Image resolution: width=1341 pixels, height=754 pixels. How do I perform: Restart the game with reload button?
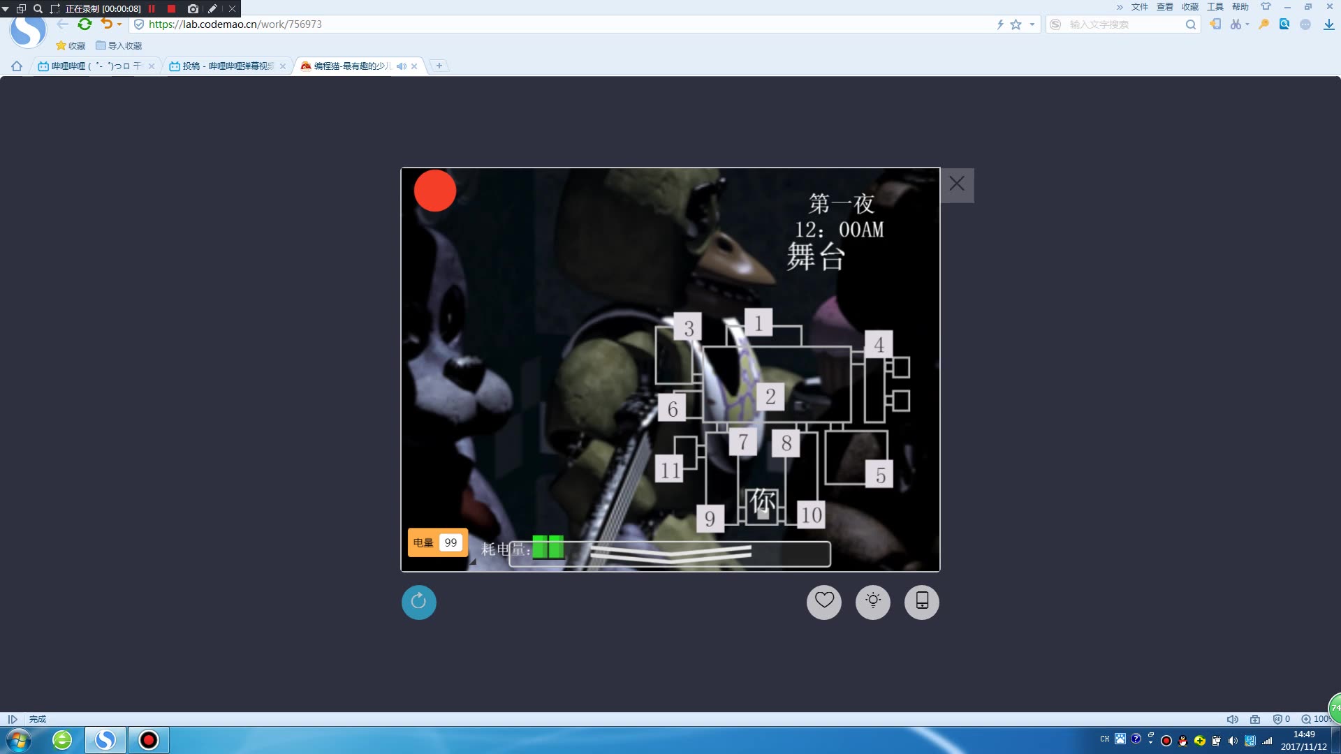point(418,602)
